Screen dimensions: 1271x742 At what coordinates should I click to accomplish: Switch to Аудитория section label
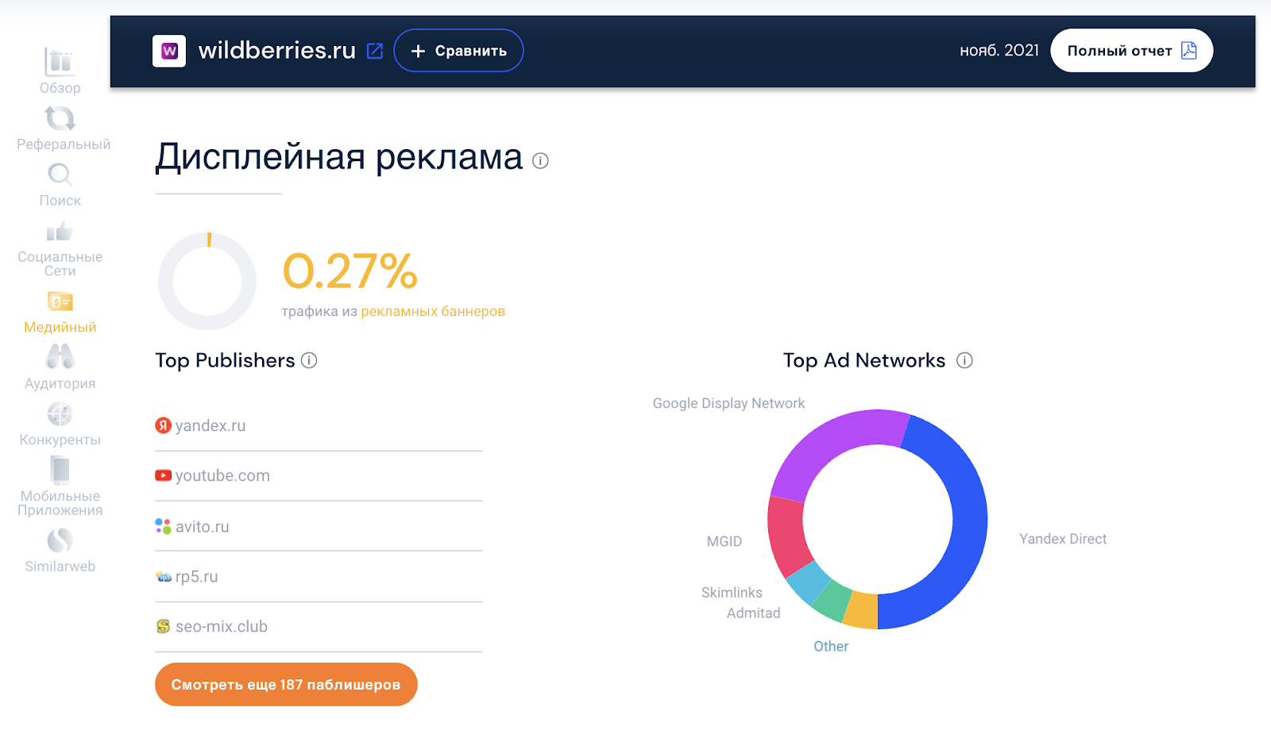tap(60, 383)
